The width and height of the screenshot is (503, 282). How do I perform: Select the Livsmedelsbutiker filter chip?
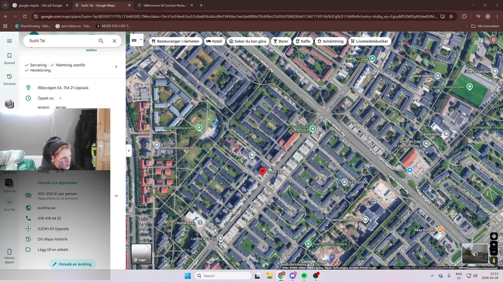(369, 41)
